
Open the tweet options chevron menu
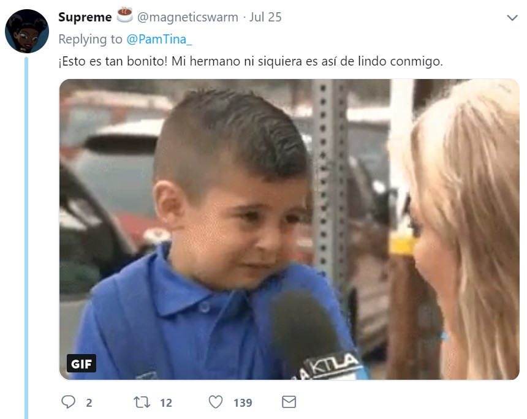512,18
